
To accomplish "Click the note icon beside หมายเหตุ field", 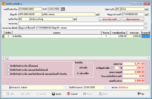I will pyautogui.click(x=146, y=24).
